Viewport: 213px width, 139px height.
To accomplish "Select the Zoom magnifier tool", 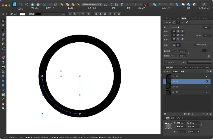I will 3,108.
